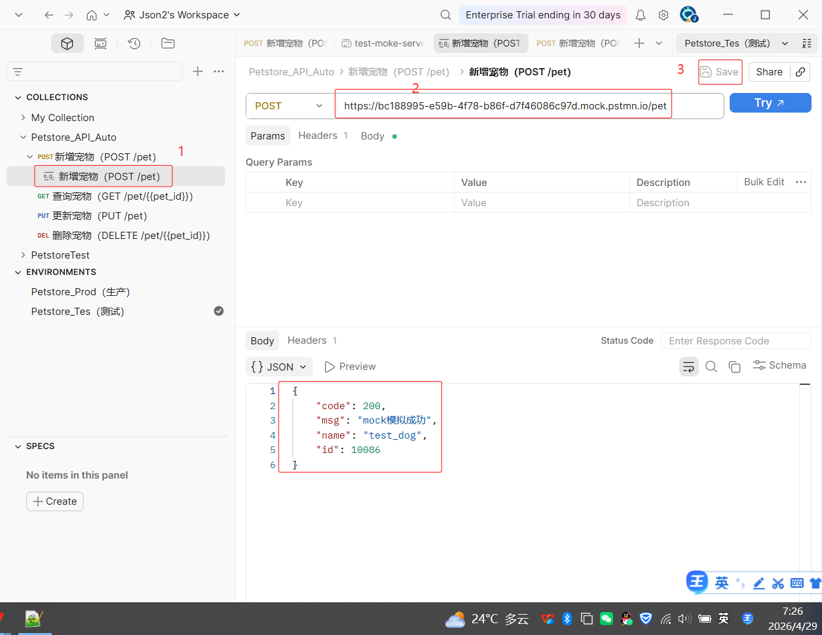Click the Create button under SPECS

[55, 501]
